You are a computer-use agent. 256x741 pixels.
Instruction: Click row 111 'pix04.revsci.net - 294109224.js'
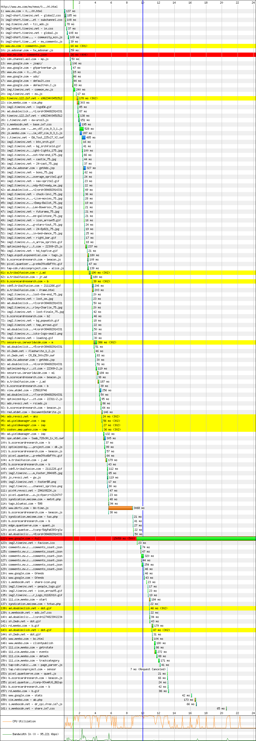(128, 491)
